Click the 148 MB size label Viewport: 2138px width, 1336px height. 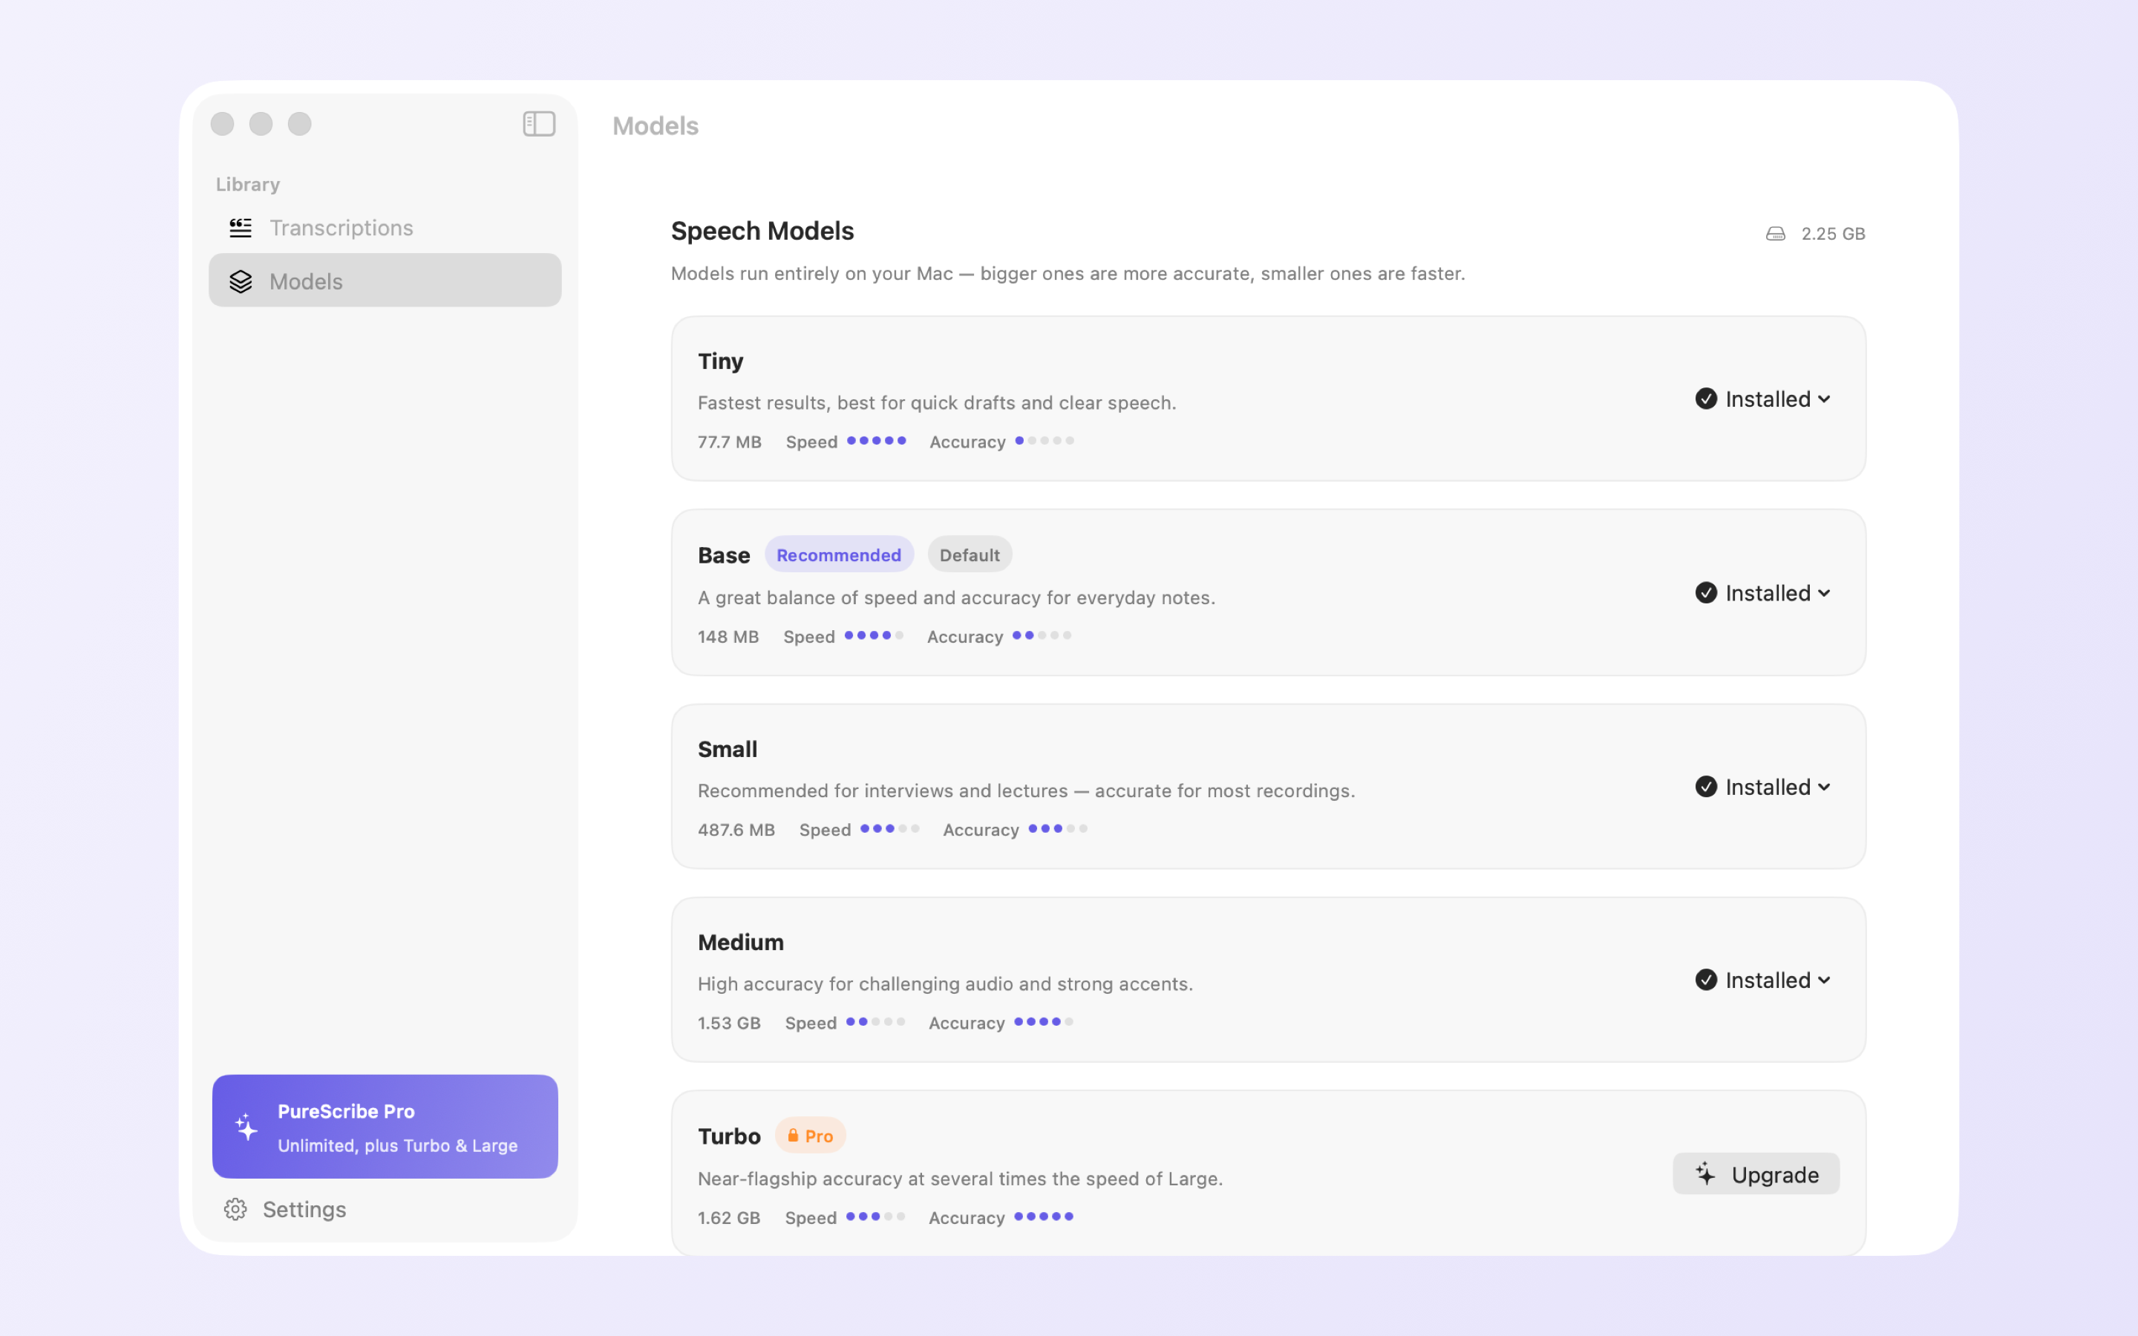tap(728, 637)
